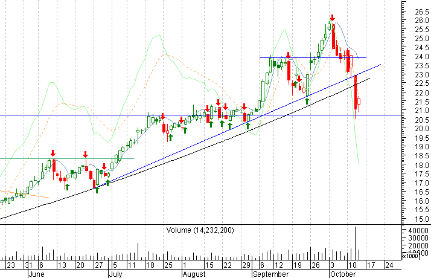Click date label "15" on the time axis

[x=209, y=265]
